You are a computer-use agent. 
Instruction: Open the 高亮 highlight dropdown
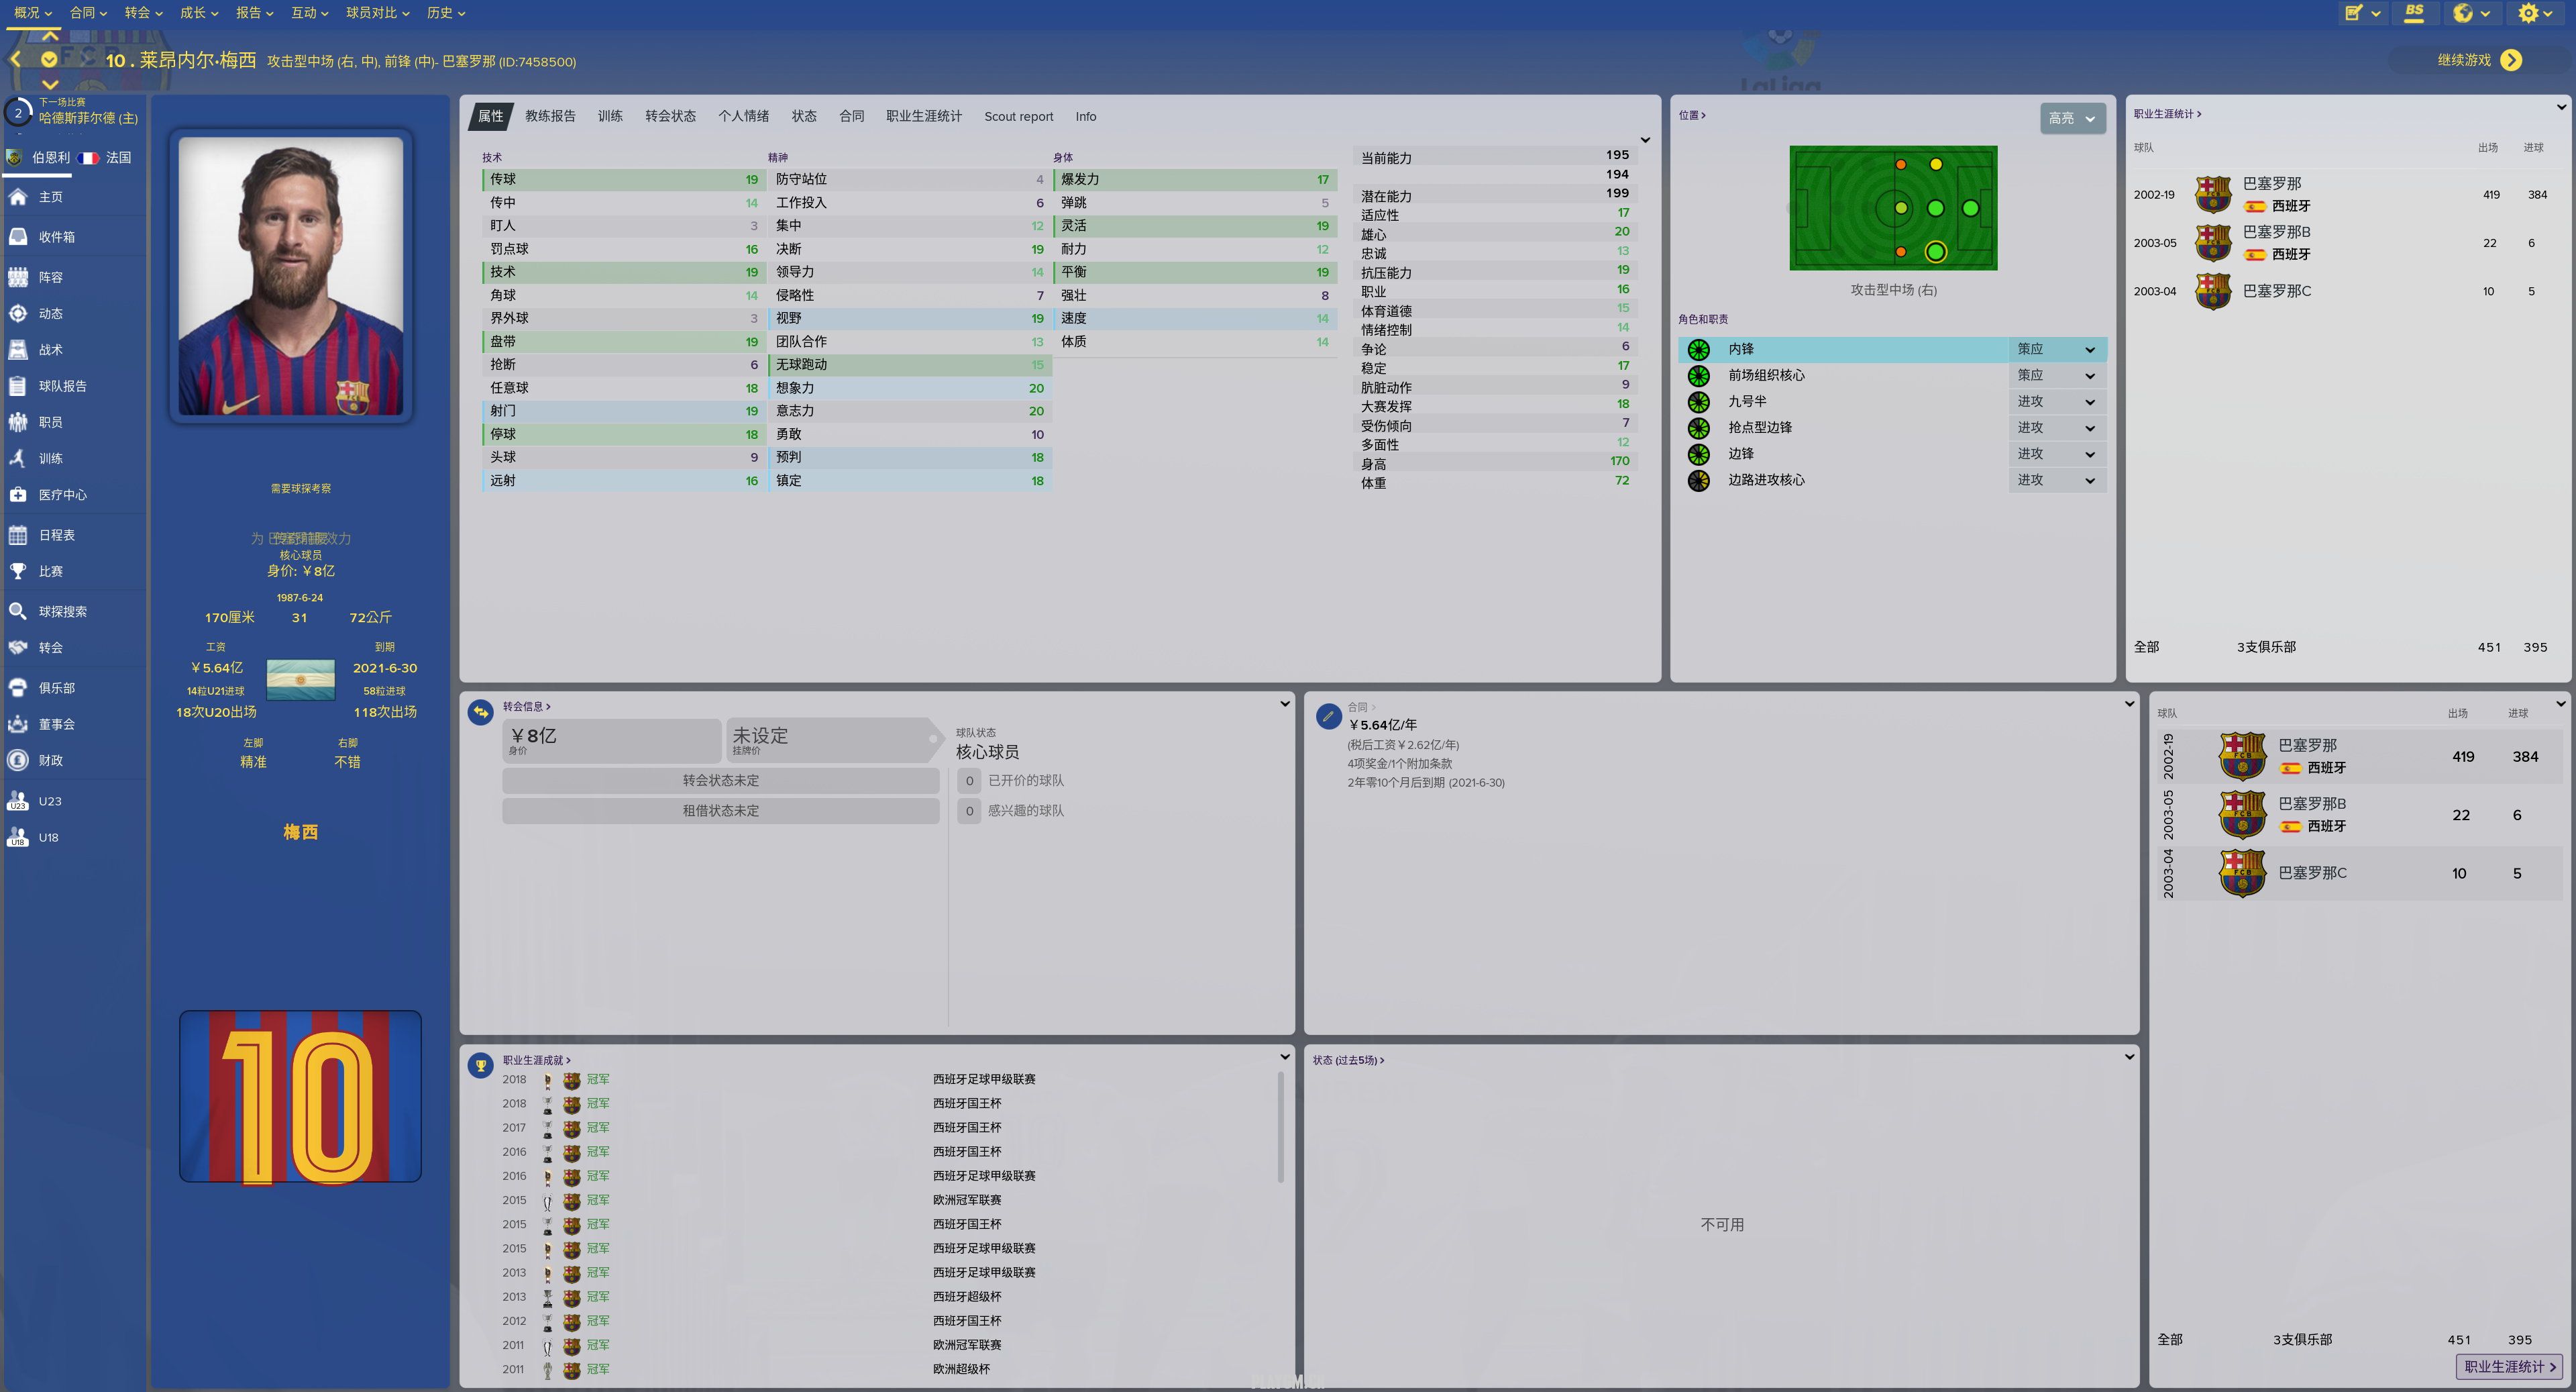point(2072,118)
